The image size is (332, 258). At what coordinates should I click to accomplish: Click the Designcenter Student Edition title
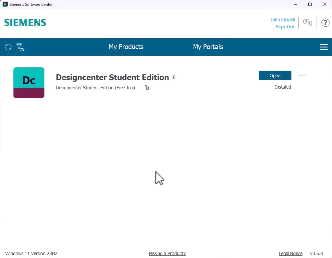[112, 77]
